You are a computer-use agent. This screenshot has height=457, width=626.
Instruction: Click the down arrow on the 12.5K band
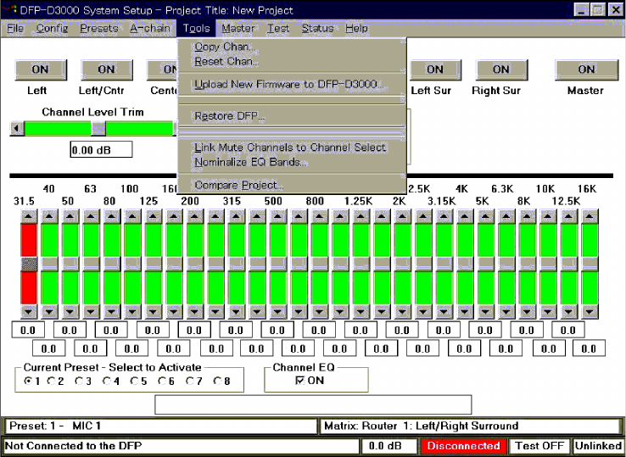pos(568,311)
